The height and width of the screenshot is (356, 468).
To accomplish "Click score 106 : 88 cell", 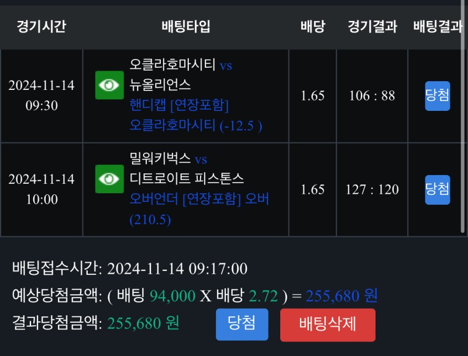I will [x=372, y=96].
